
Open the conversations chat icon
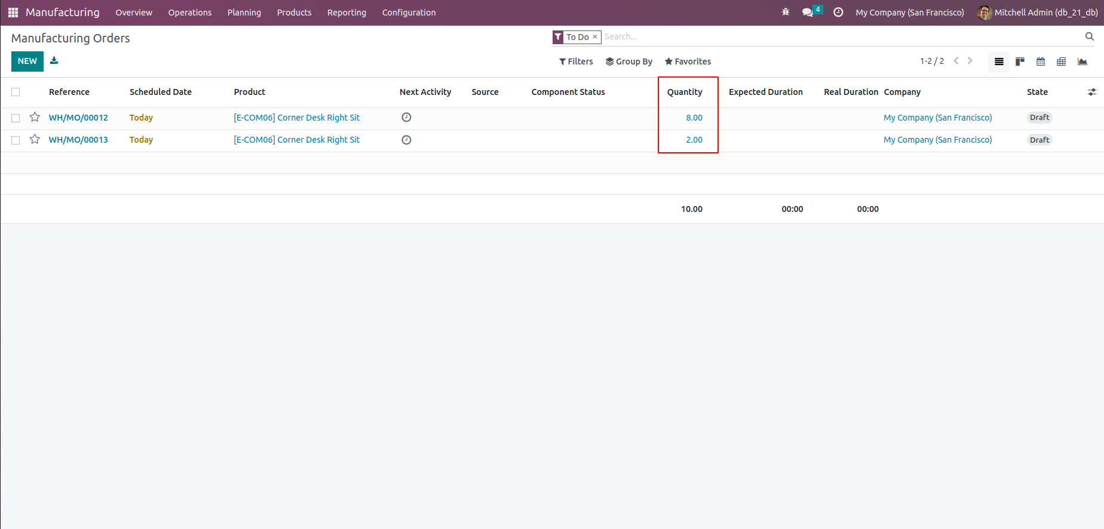coord(808,12)
